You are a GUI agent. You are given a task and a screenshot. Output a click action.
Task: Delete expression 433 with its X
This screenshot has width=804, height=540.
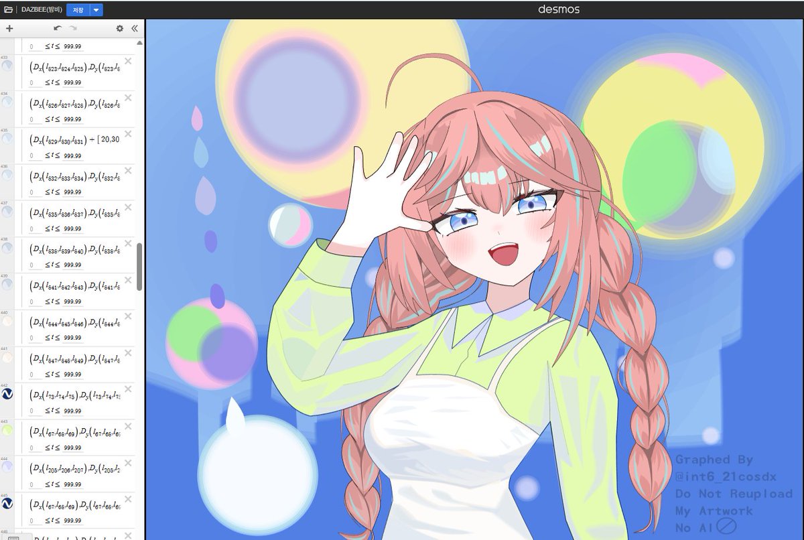[x=128, y=62]
